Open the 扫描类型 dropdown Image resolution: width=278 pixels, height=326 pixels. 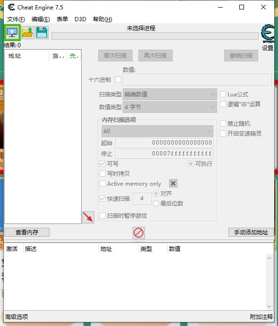[x=170, y=94]
